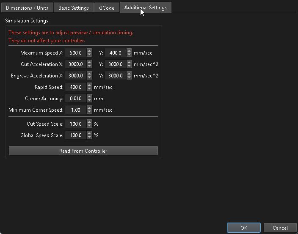Confirm settings with the OK button
This screenshot has height=234, width=298.
coord(243,228)
